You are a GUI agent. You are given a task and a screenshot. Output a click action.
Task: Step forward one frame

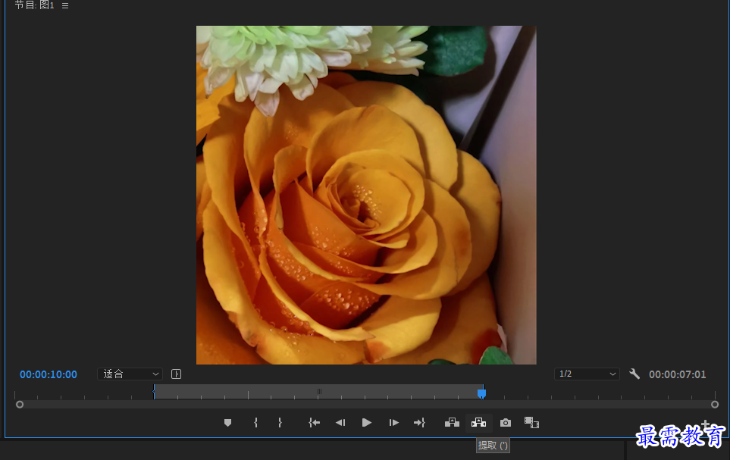point(394,423)
